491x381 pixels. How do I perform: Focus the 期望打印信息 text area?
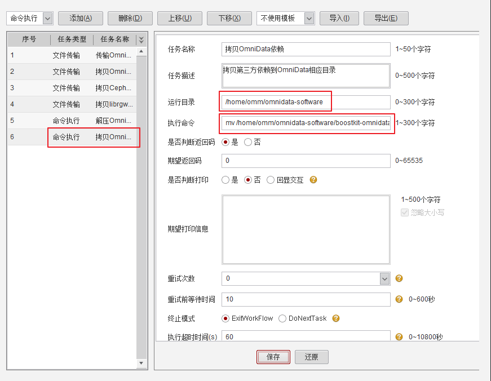[306, 229]
